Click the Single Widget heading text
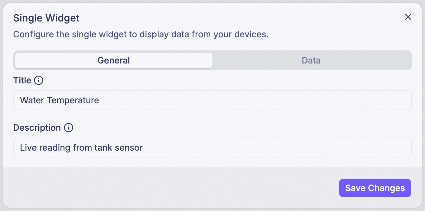 coord(46,18)
